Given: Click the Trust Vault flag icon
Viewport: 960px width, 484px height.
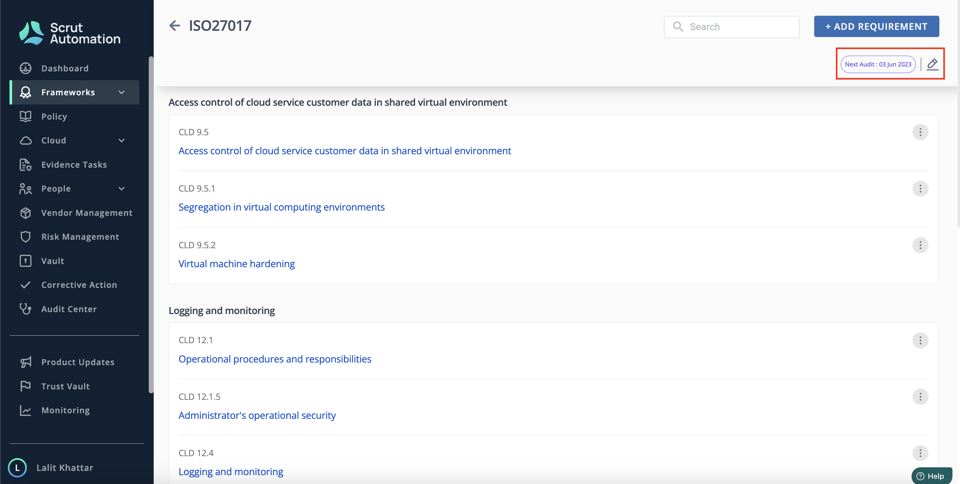Looking at the screenshot, I should click(x=25, y=386).
